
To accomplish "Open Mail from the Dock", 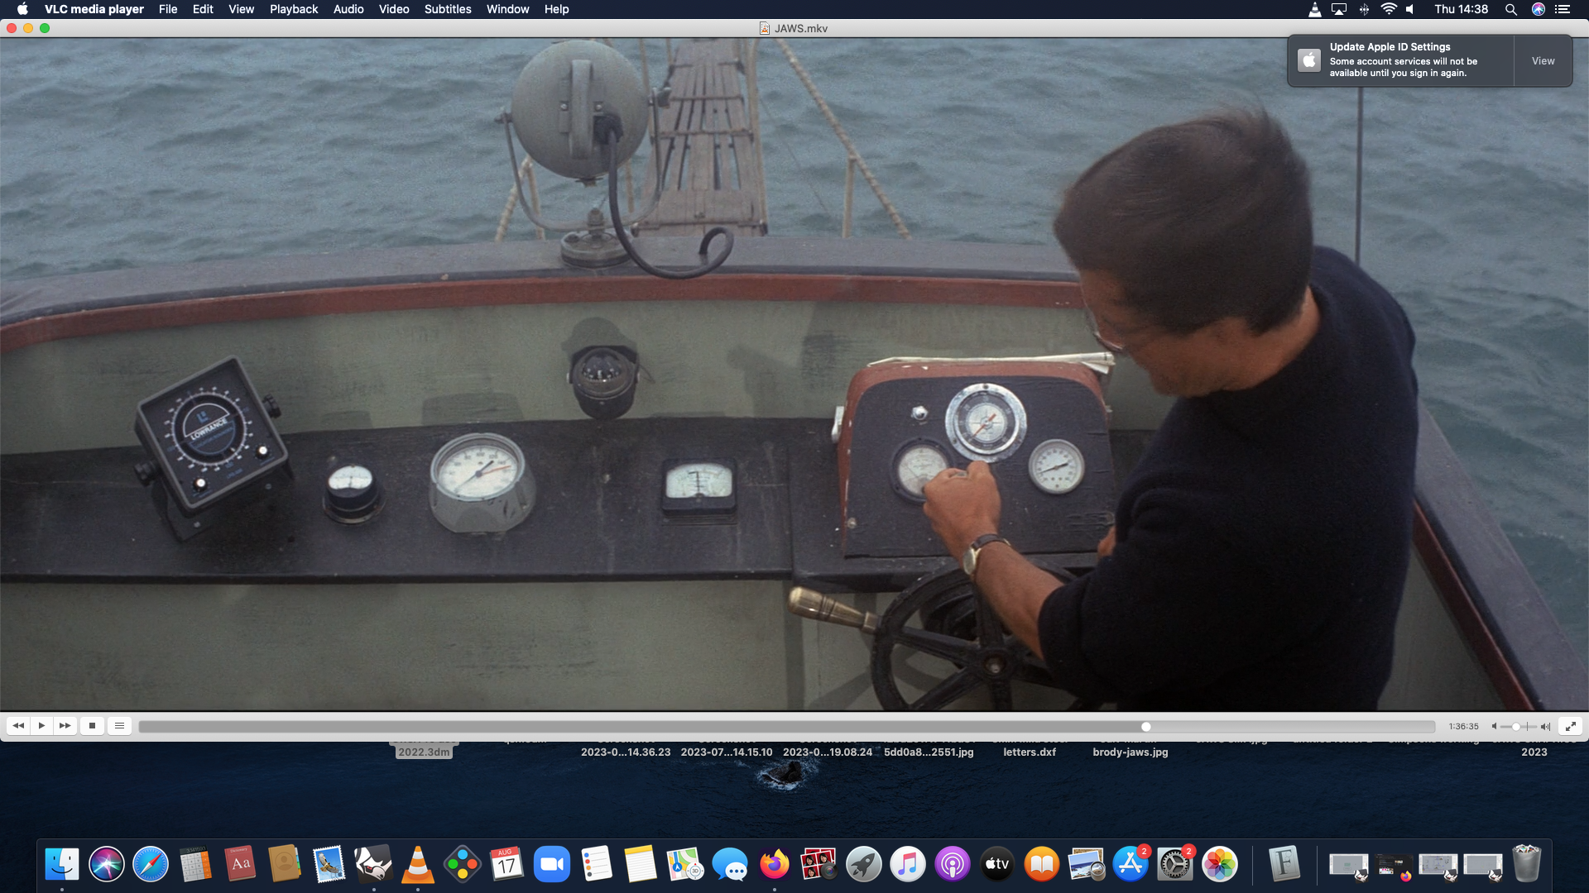I will pyautogui.click(x=329, y=865).
